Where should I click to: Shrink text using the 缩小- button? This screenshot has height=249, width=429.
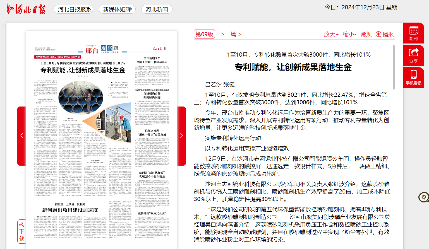pyautogui.click(x=350, y=34)
